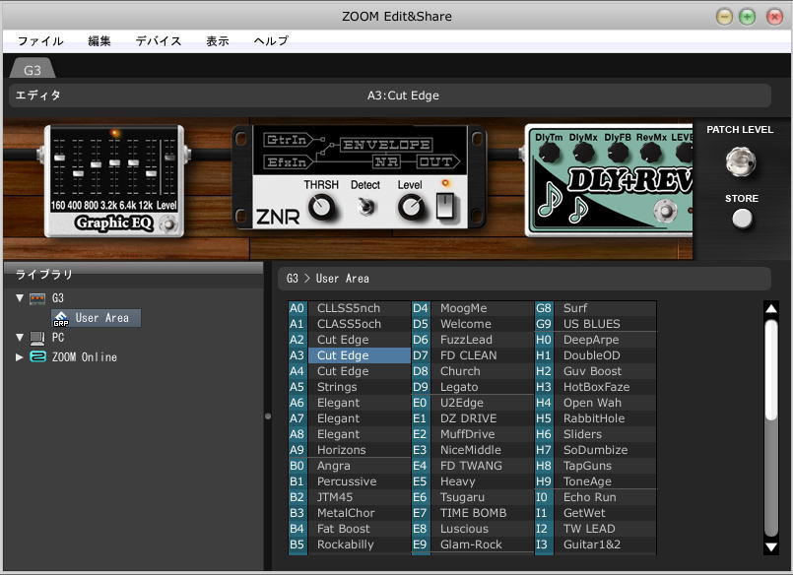
Task: Select patch G9 US BLUES
Action: coord(596,324)
